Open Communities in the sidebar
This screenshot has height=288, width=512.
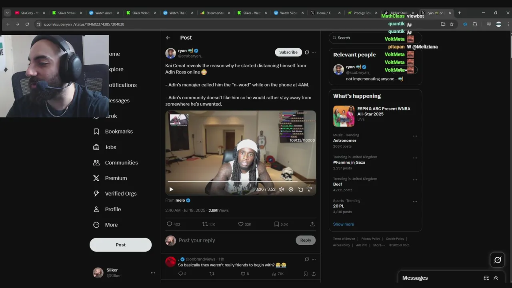point(115,163)
